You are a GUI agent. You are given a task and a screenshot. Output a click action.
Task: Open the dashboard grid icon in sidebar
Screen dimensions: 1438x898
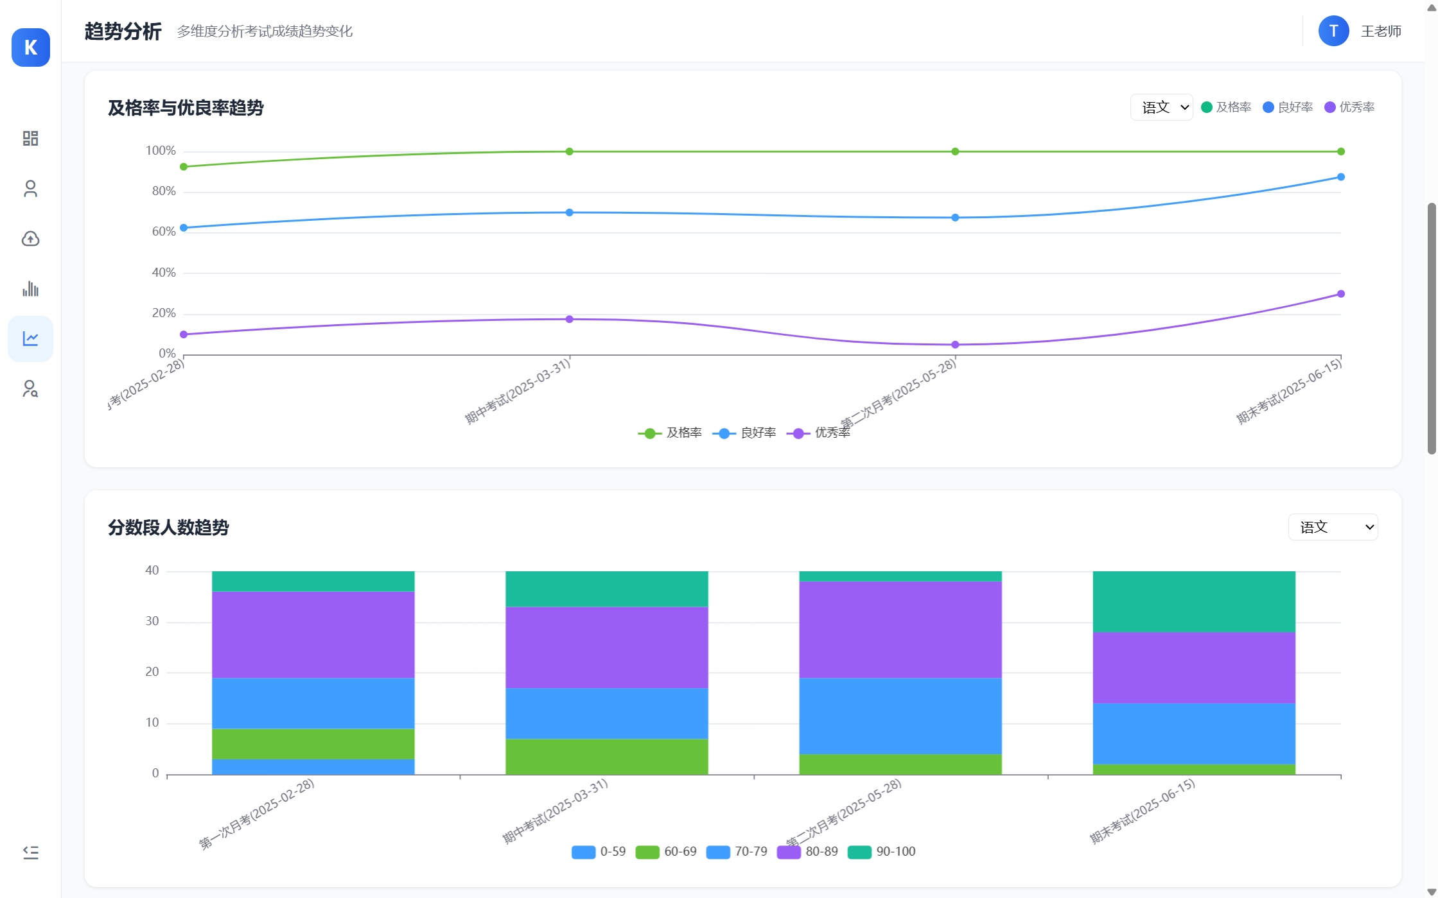pos(30,138)
